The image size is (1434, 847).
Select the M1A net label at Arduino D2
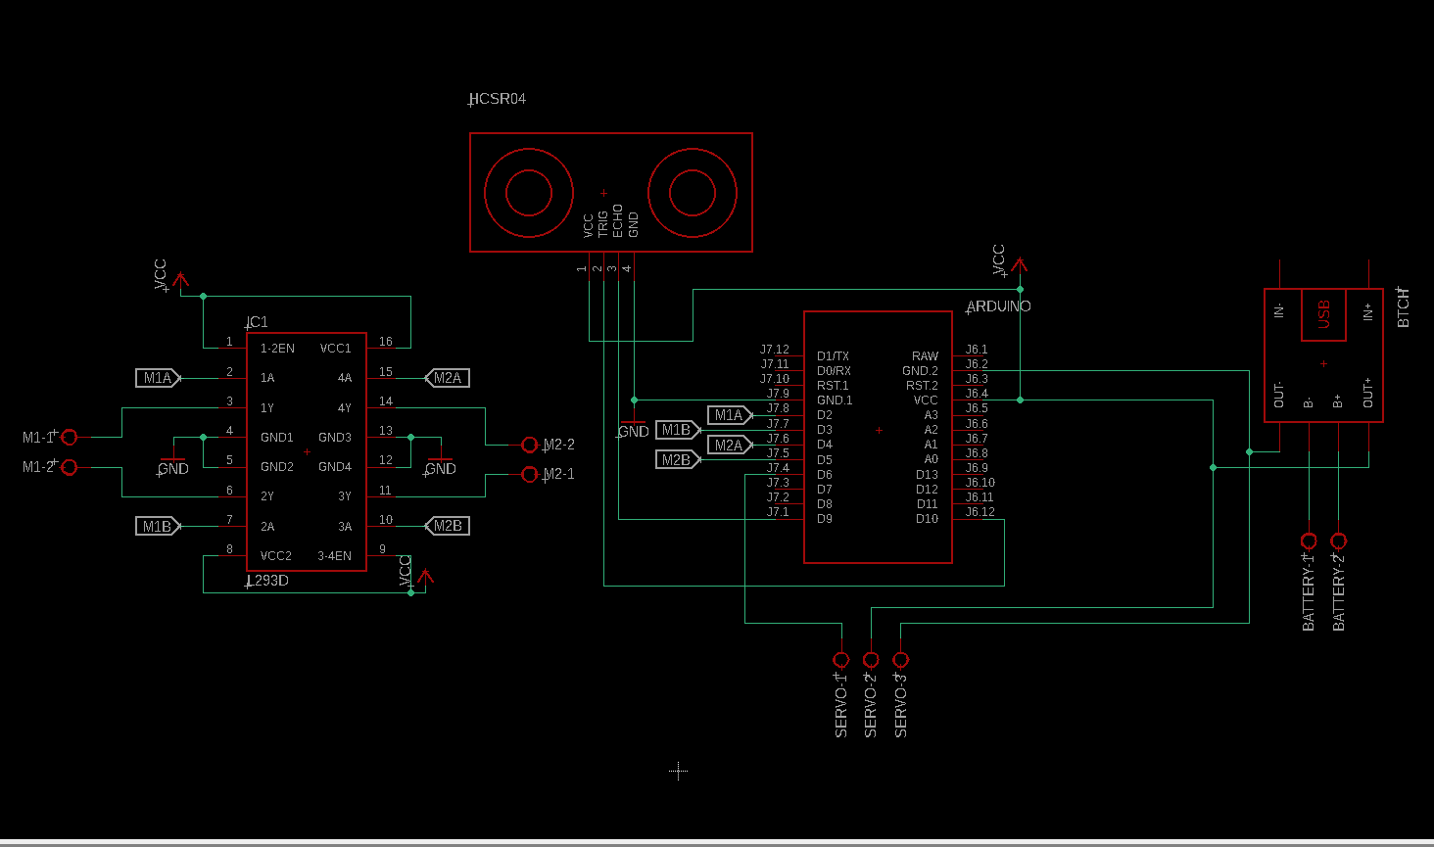point(730,415)
